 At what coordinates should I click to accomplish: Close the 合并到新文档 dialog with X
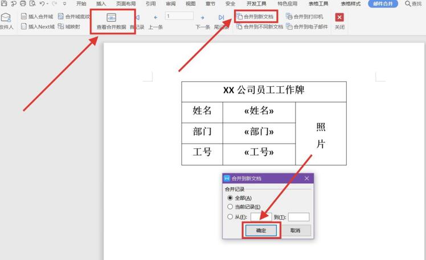[307, 178]
